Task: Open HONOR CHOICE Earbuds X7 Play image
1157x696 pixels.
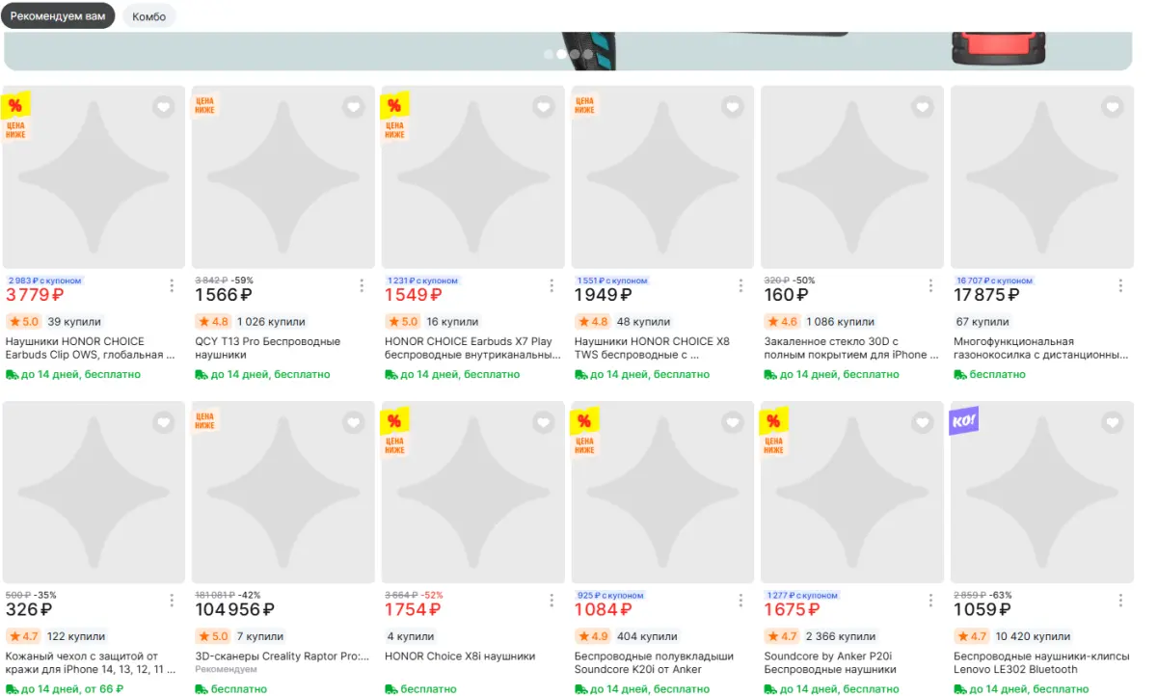Action: pos(471,177)
